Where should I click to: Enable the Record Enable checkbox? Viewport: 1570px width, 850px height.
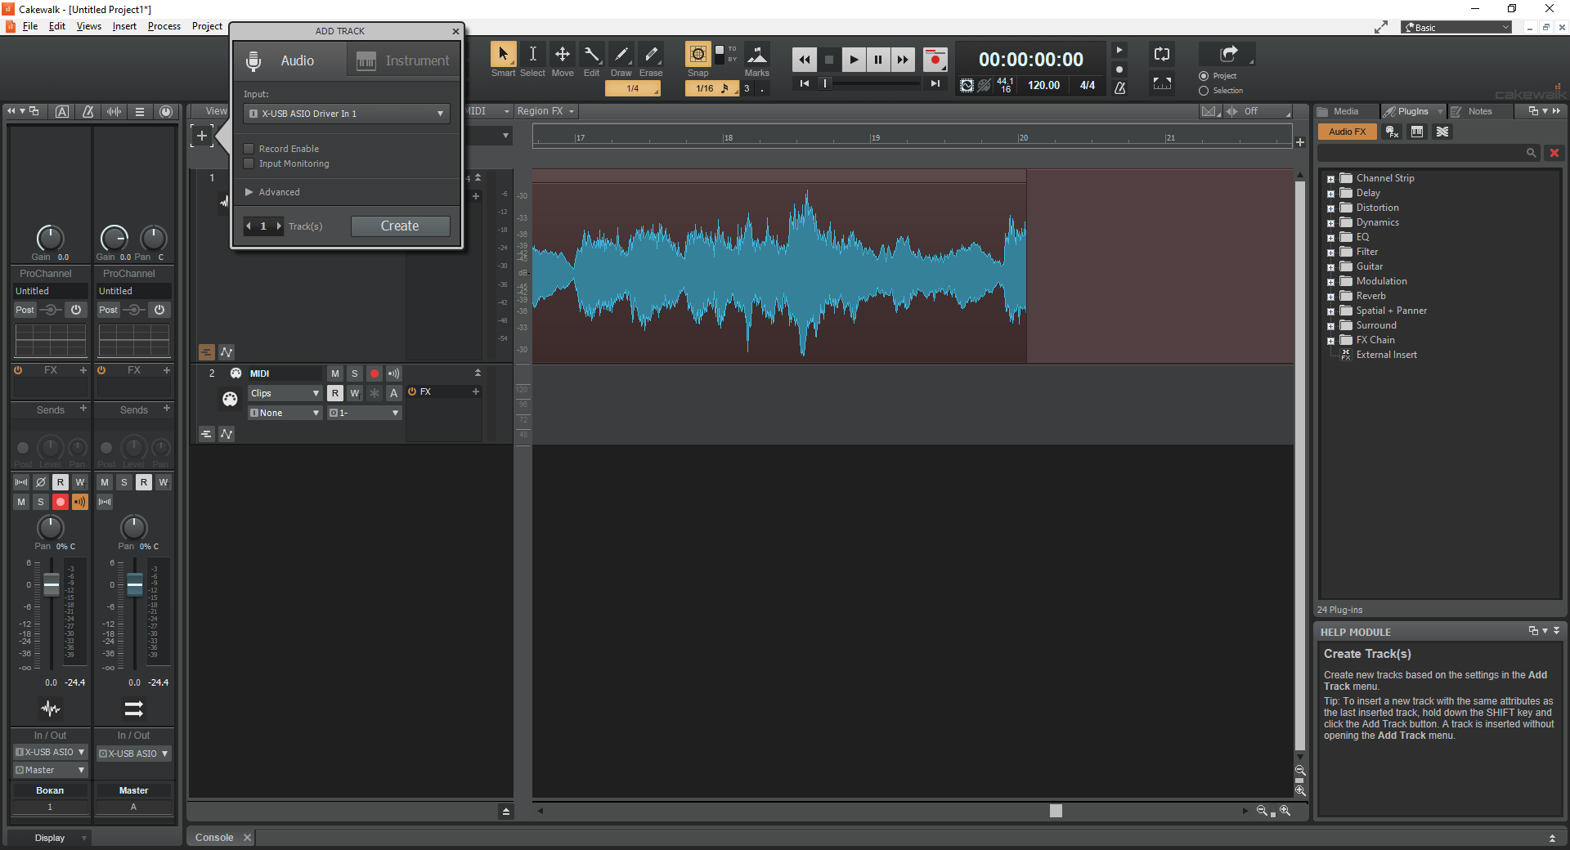pos(249,149)
